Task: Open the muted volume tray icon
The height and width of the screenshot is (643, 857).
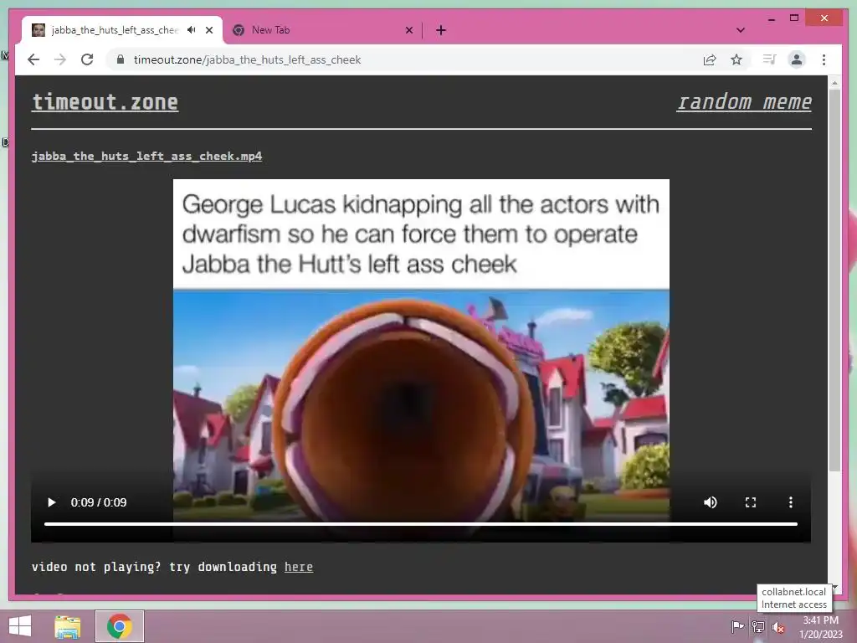Action: (x=777, y=627)
